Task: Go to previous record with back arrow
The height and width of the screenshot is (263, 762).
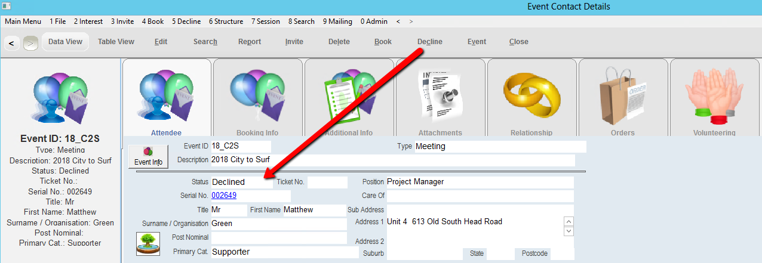Action: click(x=12, y=43)
